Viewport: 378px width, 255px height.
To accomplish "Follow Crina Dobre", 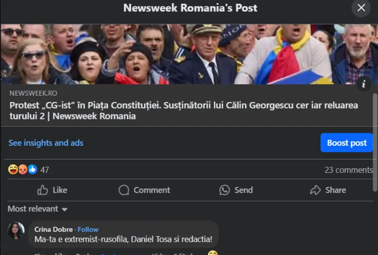I will click(88, 229).
